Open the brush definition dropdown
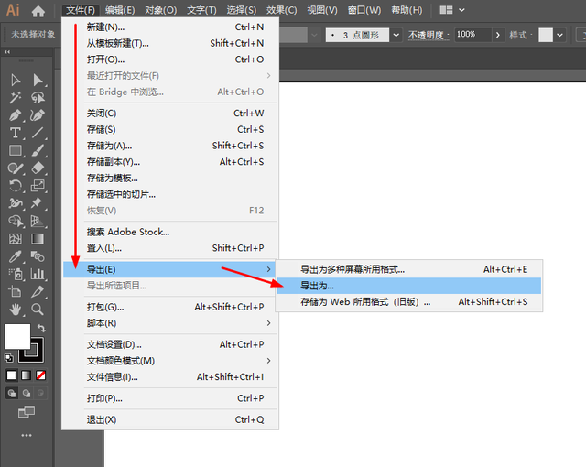 coord(396,35)
